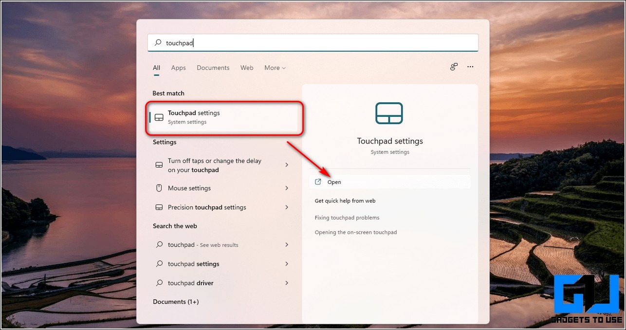
Task: Open the on-screen touchpad help link
Action: click(356, 233)
